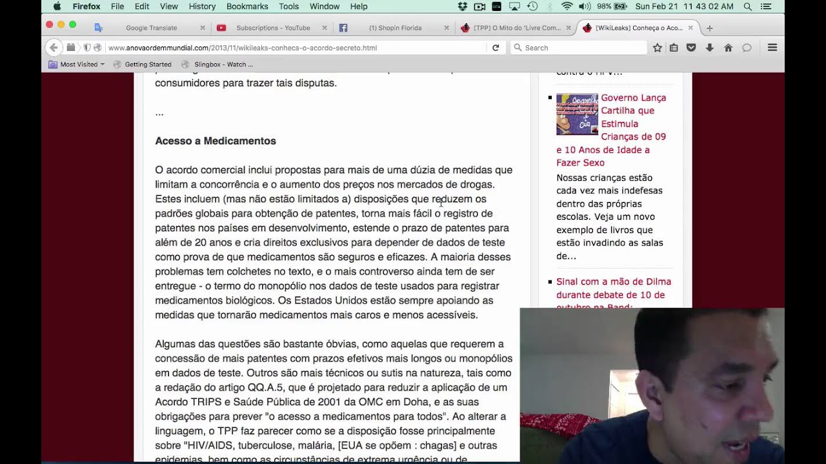The image size is (826, 464).
Task: Open the Tools menu
Action: coord(288,6)
